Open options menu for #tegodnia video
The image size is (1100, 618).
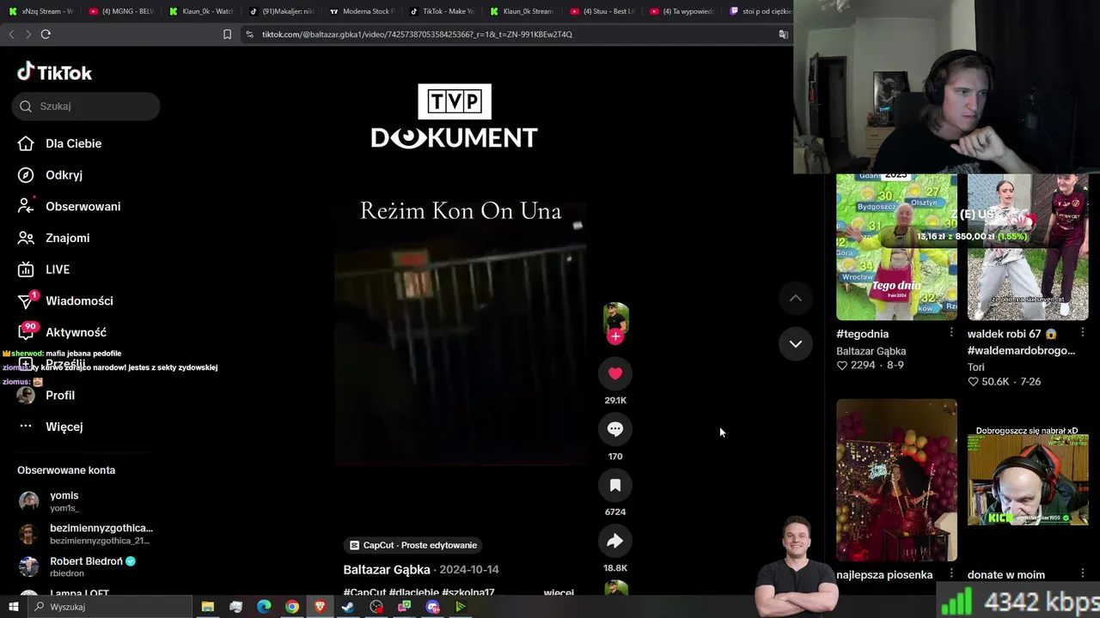coord(950,333)
